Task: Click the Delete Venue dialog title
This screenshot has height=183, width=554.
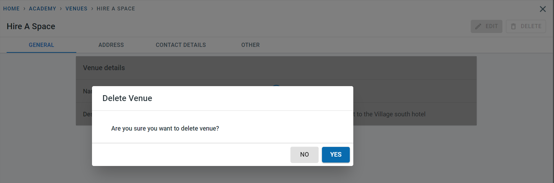Action: pyautogui.click(x=127, y=98)
